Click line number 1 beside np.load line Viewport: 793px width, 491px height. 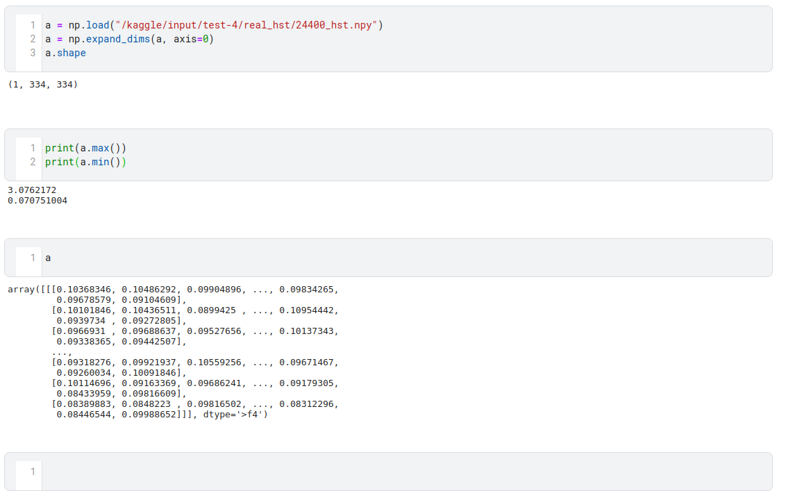pyautogui.click(x=32, y=25)
